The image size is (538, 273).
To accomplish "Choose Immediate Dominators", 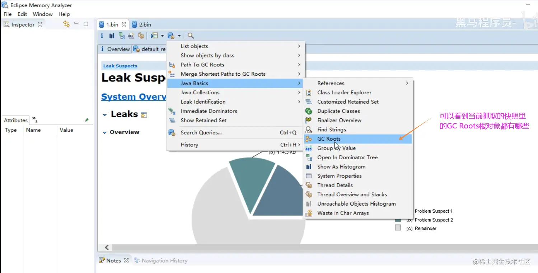I will click(236, 111).
